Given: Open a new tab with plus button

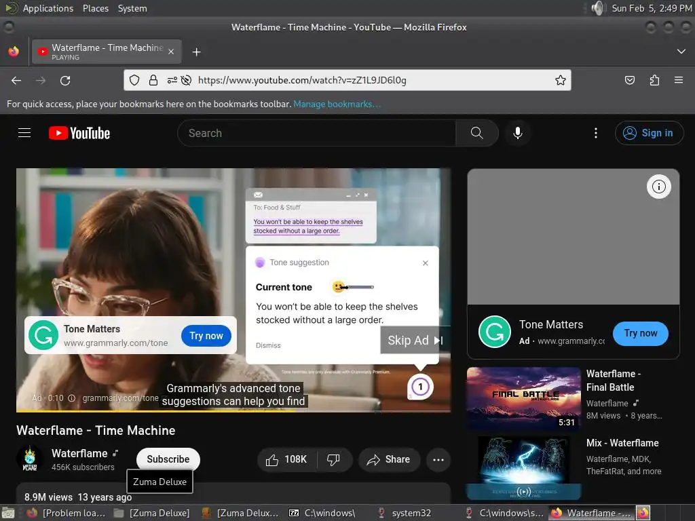Looking at the screenshot, I should click(196, 52).
